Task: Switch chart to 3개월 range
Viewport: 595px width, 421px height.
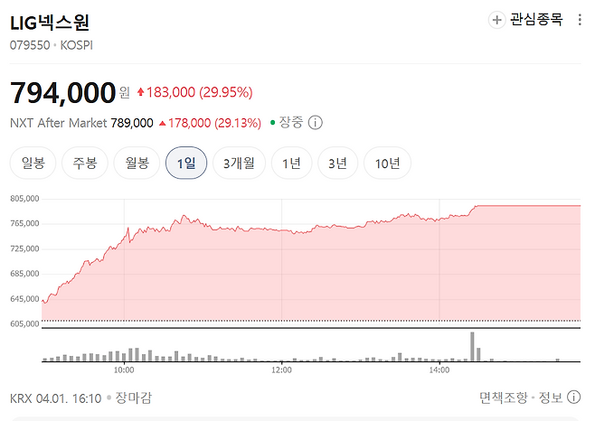Action: 239,164
